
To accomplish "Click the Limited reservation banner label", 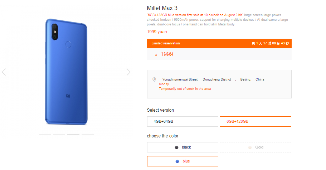I will click(166, 43).
